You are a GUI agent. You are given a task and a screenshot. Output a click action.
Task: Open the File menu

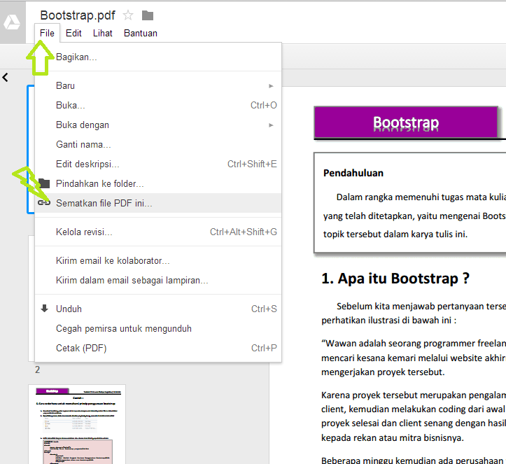tap(47, 33)
